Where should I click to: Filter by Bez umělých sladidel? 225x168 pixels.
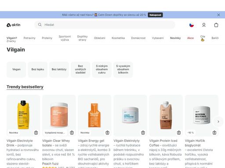pos(80,70)
